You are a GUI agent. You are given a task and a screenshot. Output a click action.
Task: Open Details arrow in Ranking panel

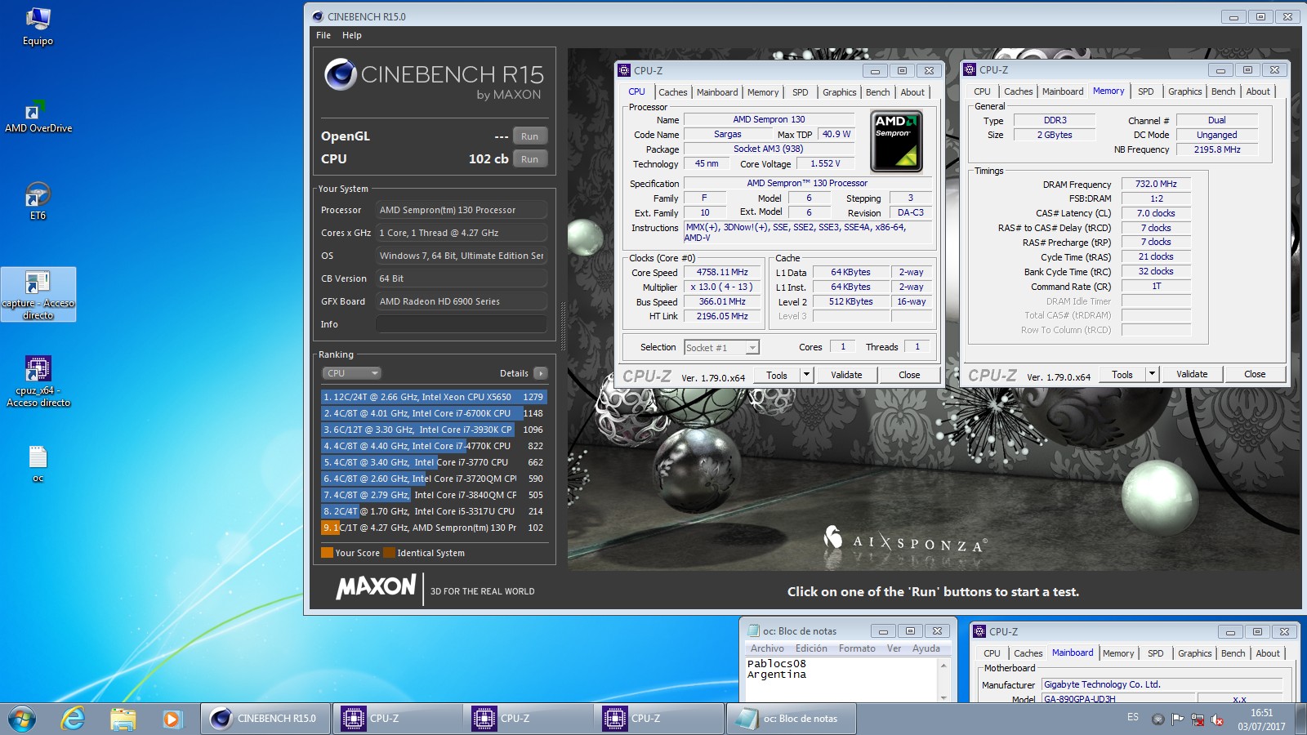point(540,373)
